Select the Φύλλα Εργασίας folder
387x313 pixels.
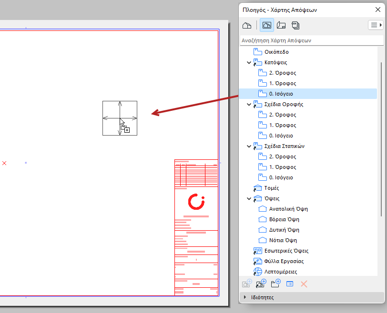[278, 261]
